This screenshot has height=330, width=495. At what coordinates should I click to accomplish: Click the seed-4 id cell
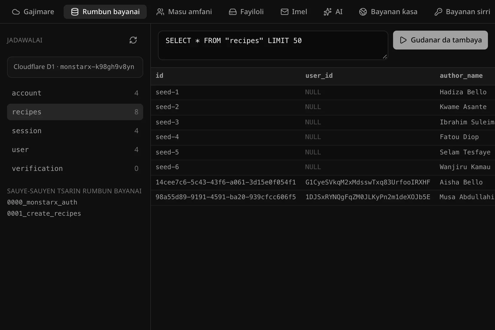[167, 137]
